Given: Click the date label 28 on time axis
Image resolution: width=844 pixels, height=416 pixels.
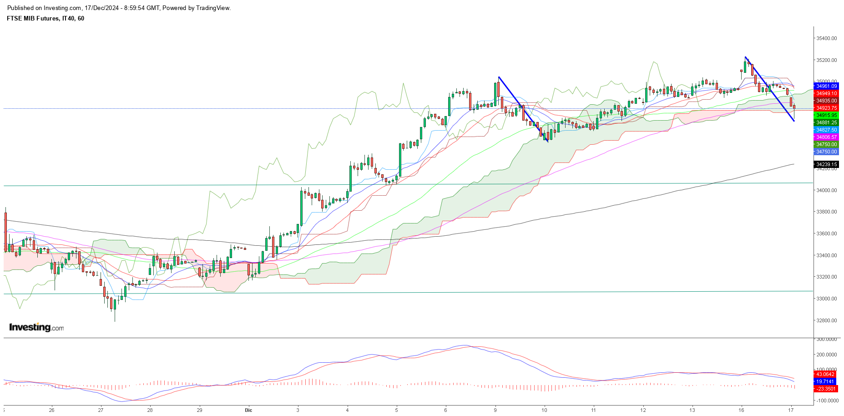Looking at the screenshot, I should pos(150,410).
